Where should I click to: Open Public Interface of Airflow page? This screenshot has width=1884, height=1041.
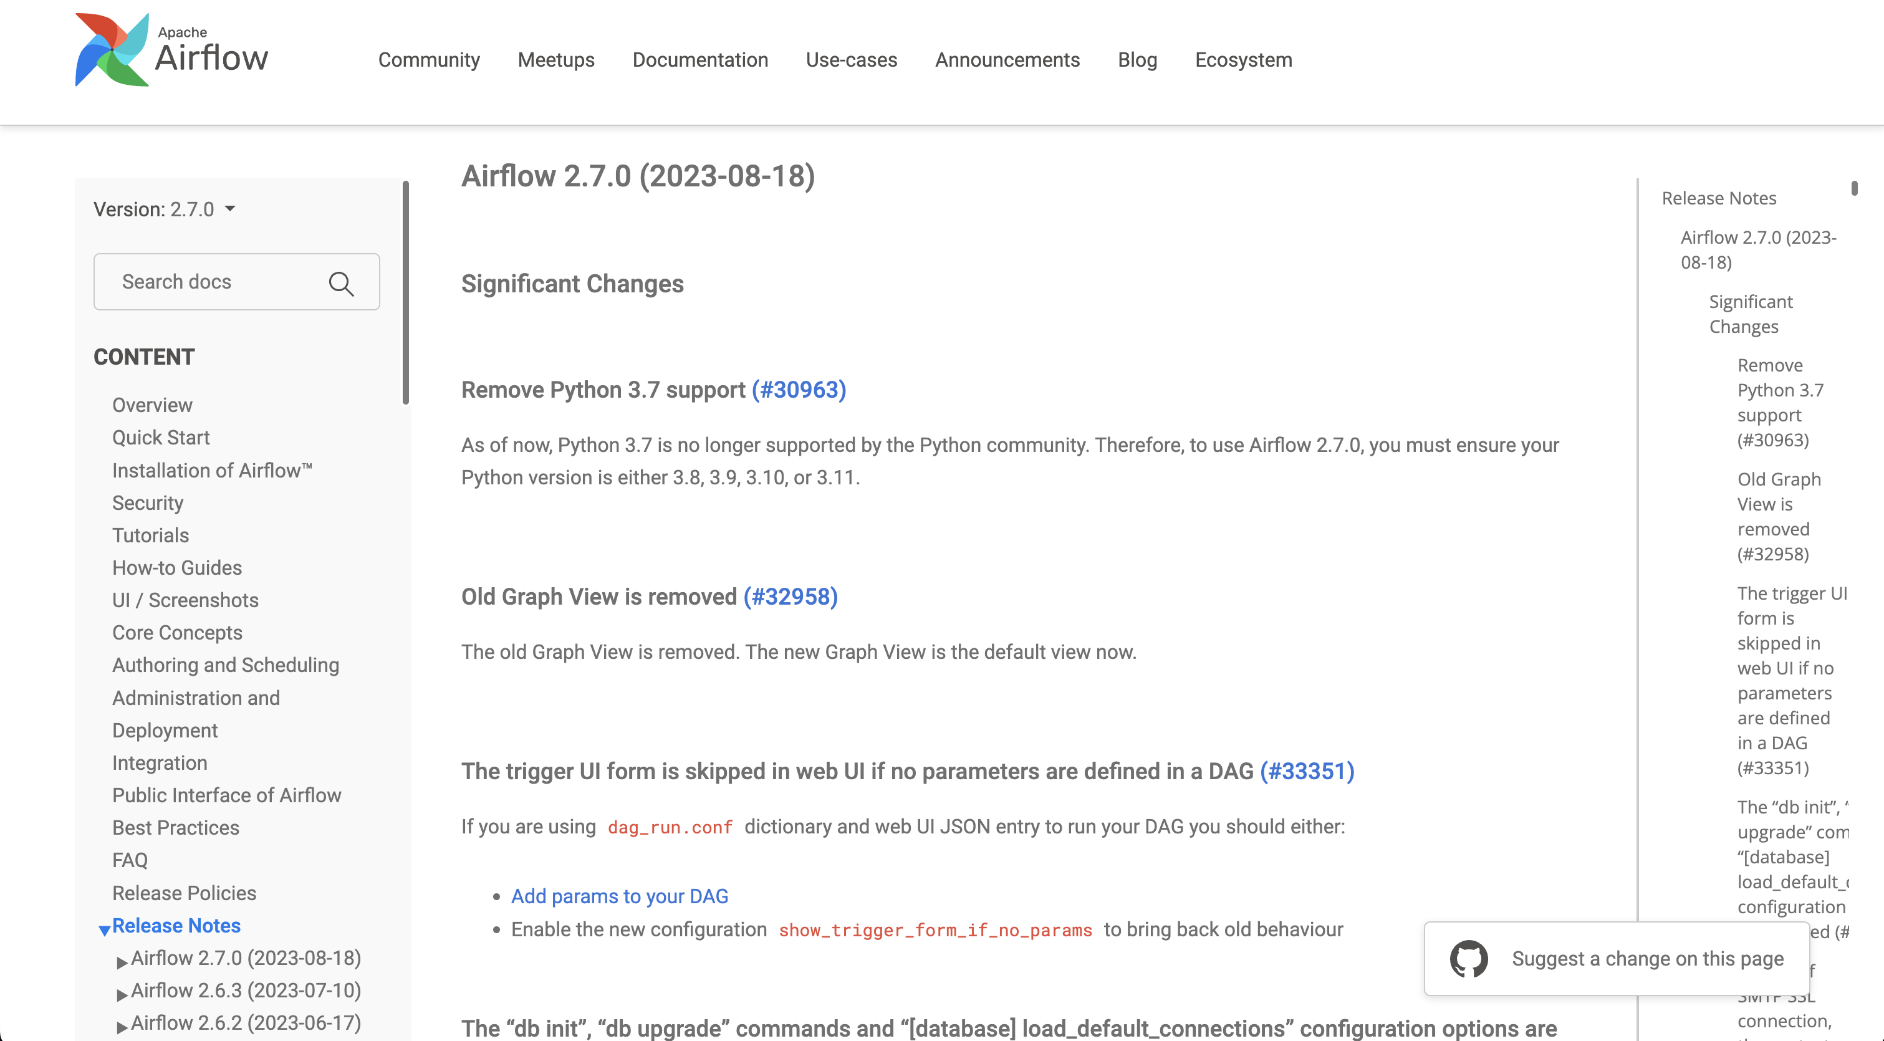coord(227,795)
